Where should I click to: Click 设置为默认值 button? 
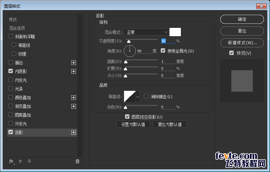tap(133, 124)
